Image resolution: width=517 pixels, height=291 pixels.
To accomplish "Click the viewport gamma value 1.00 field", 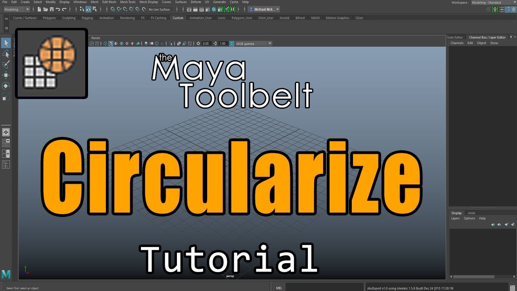I will point(223,43).
